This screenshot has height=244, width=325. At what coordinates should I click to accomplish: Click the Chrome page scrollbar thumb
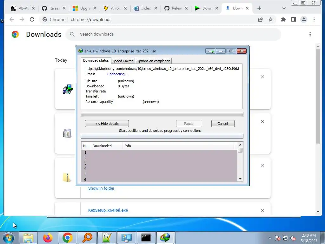coord(318,95)
